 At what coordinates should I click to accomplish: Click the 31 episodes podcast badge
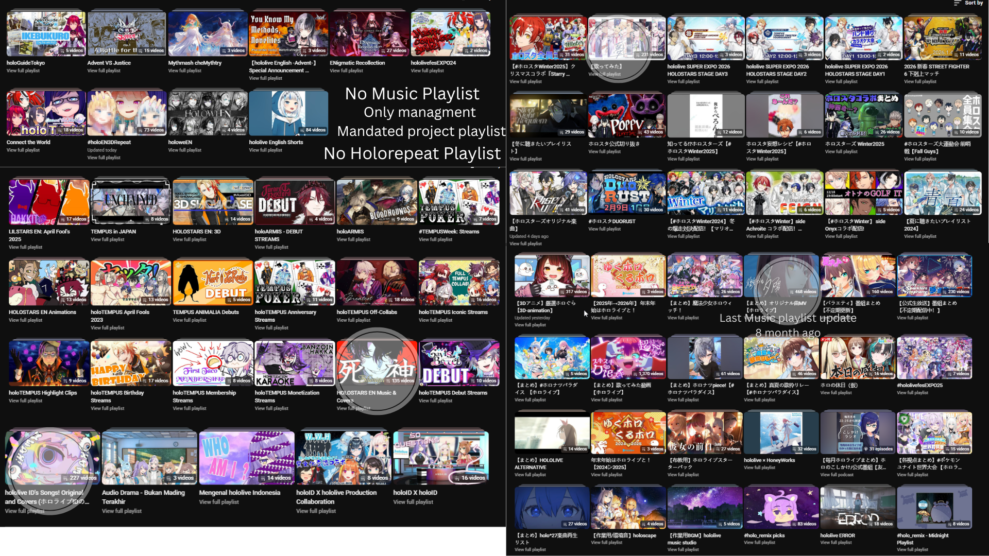pyautogui.click(x=878, y=449)
